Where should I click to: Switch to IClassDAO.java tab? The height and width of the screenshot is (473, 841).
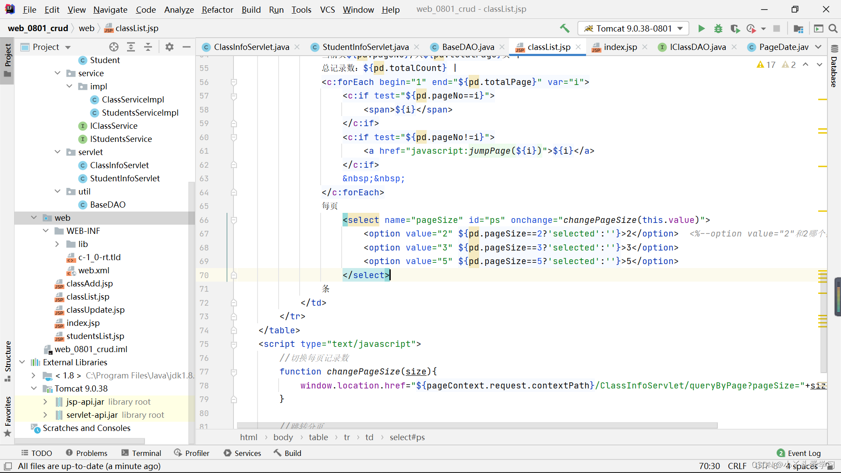[697, 47]
